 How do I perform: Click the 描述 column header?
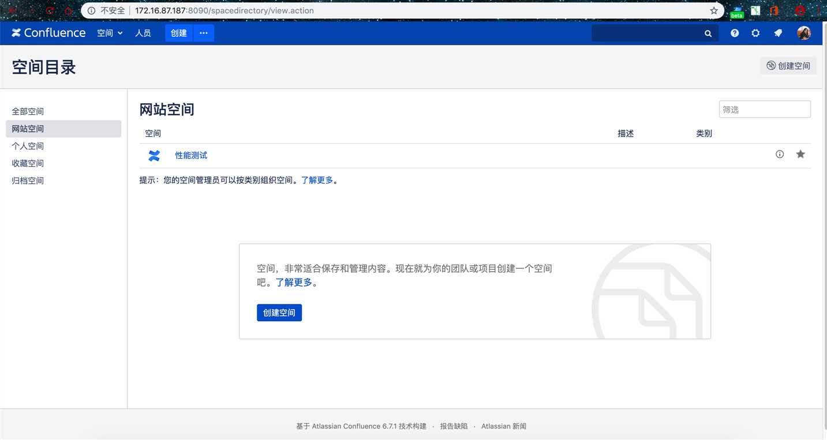pyautogui.click(x=626, y=133)
